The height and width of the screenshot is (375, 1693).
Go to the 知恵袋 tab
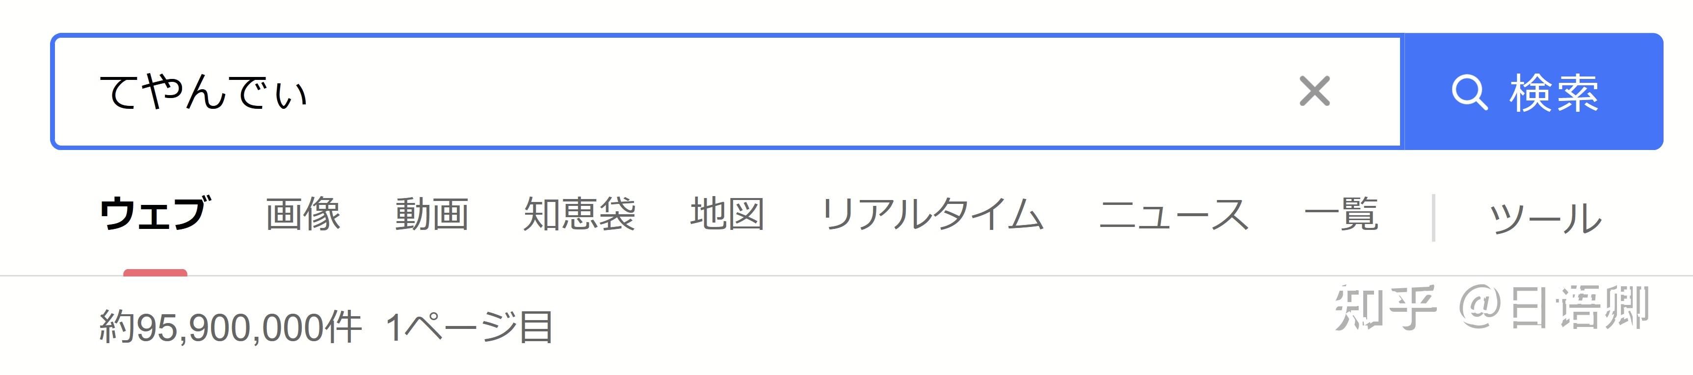click(x=580, y=214)
